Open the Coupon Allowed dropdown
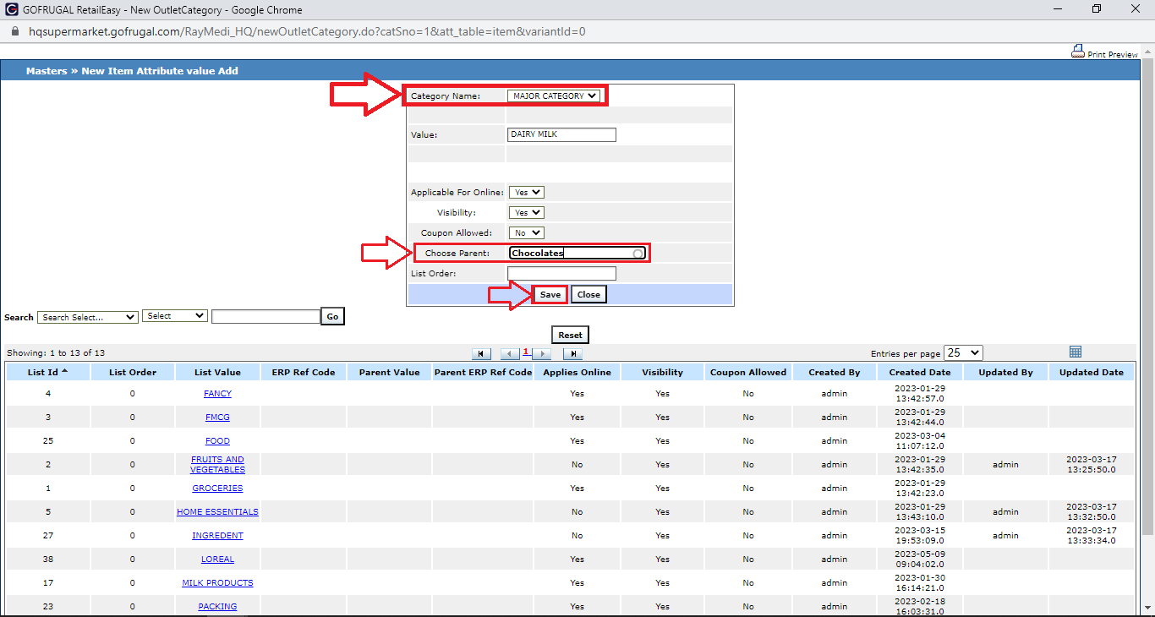The image size is (1155, 617). (526, 233)
